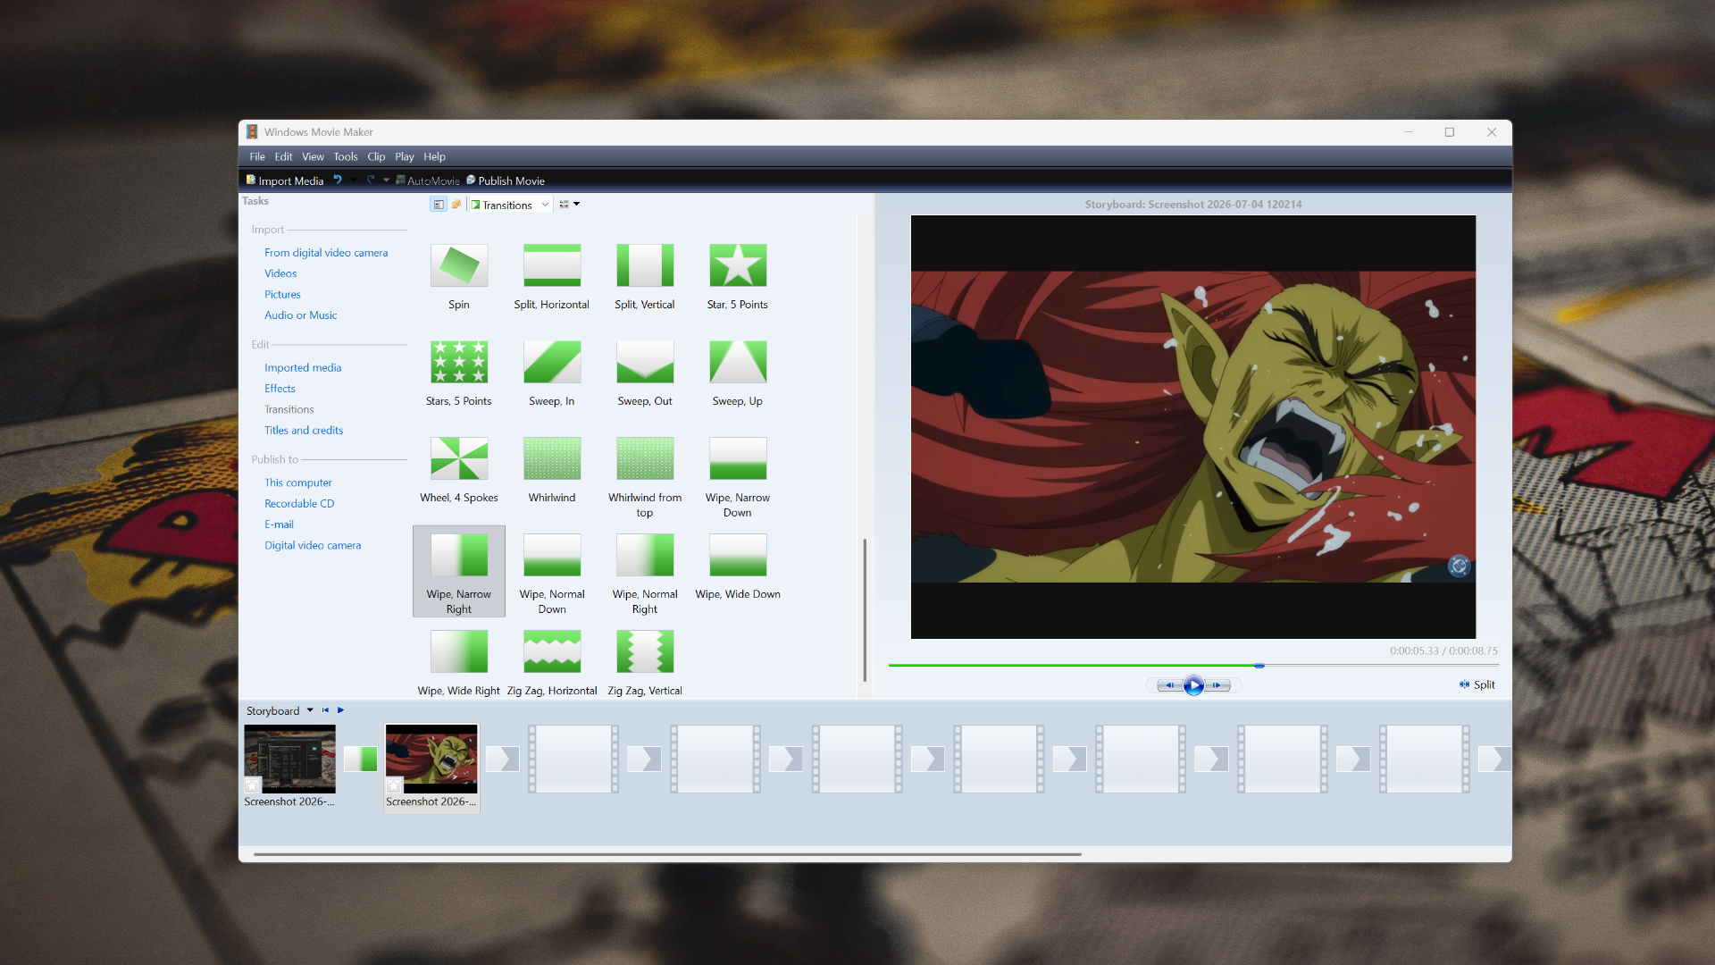
Task: Click the Redo arrow icon
Action: (371, 180)
